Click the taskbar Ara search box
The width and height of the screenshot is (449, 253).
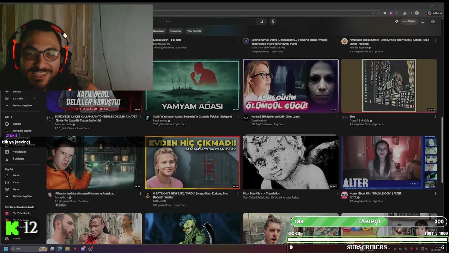[29, 249]
